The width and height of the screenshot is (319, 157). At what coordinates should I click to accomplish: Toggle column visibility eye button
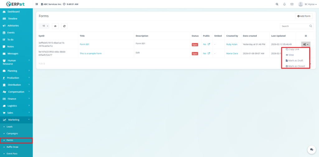point(55,26)
